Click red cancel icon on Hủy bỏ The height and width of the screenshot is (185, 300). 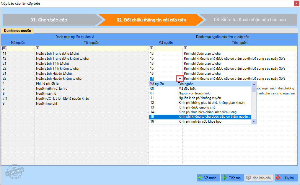(x=278, y=178)
